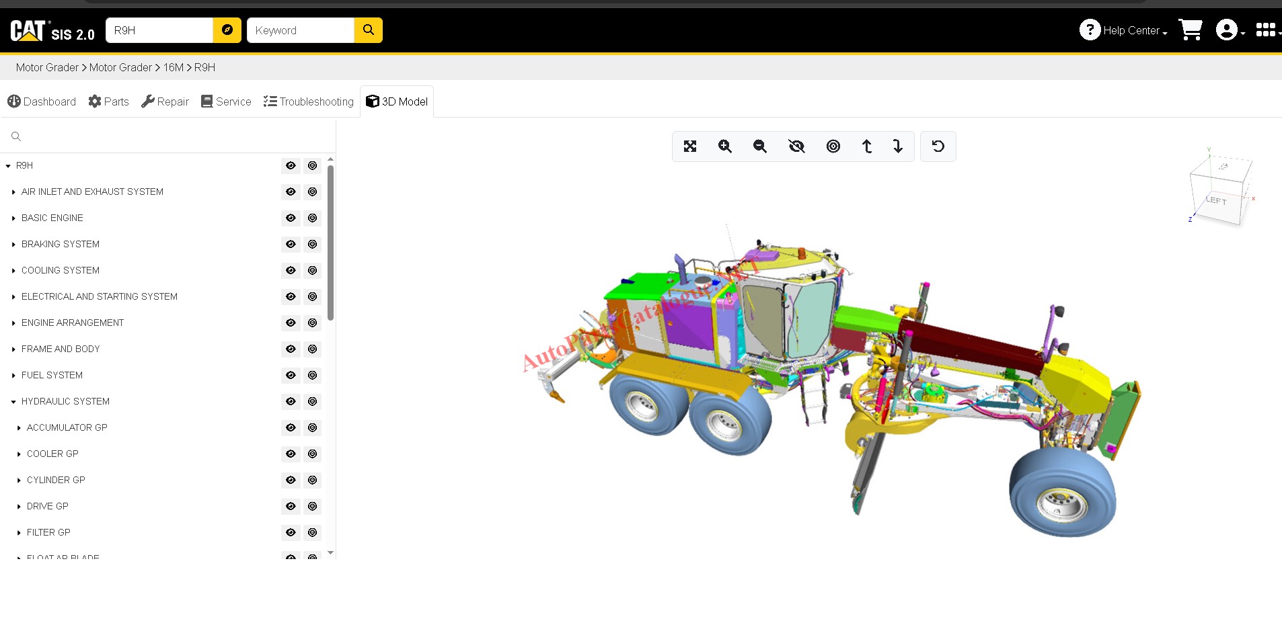
Task: Toggle Cylinder GP visibility
Action: [291, 480]
